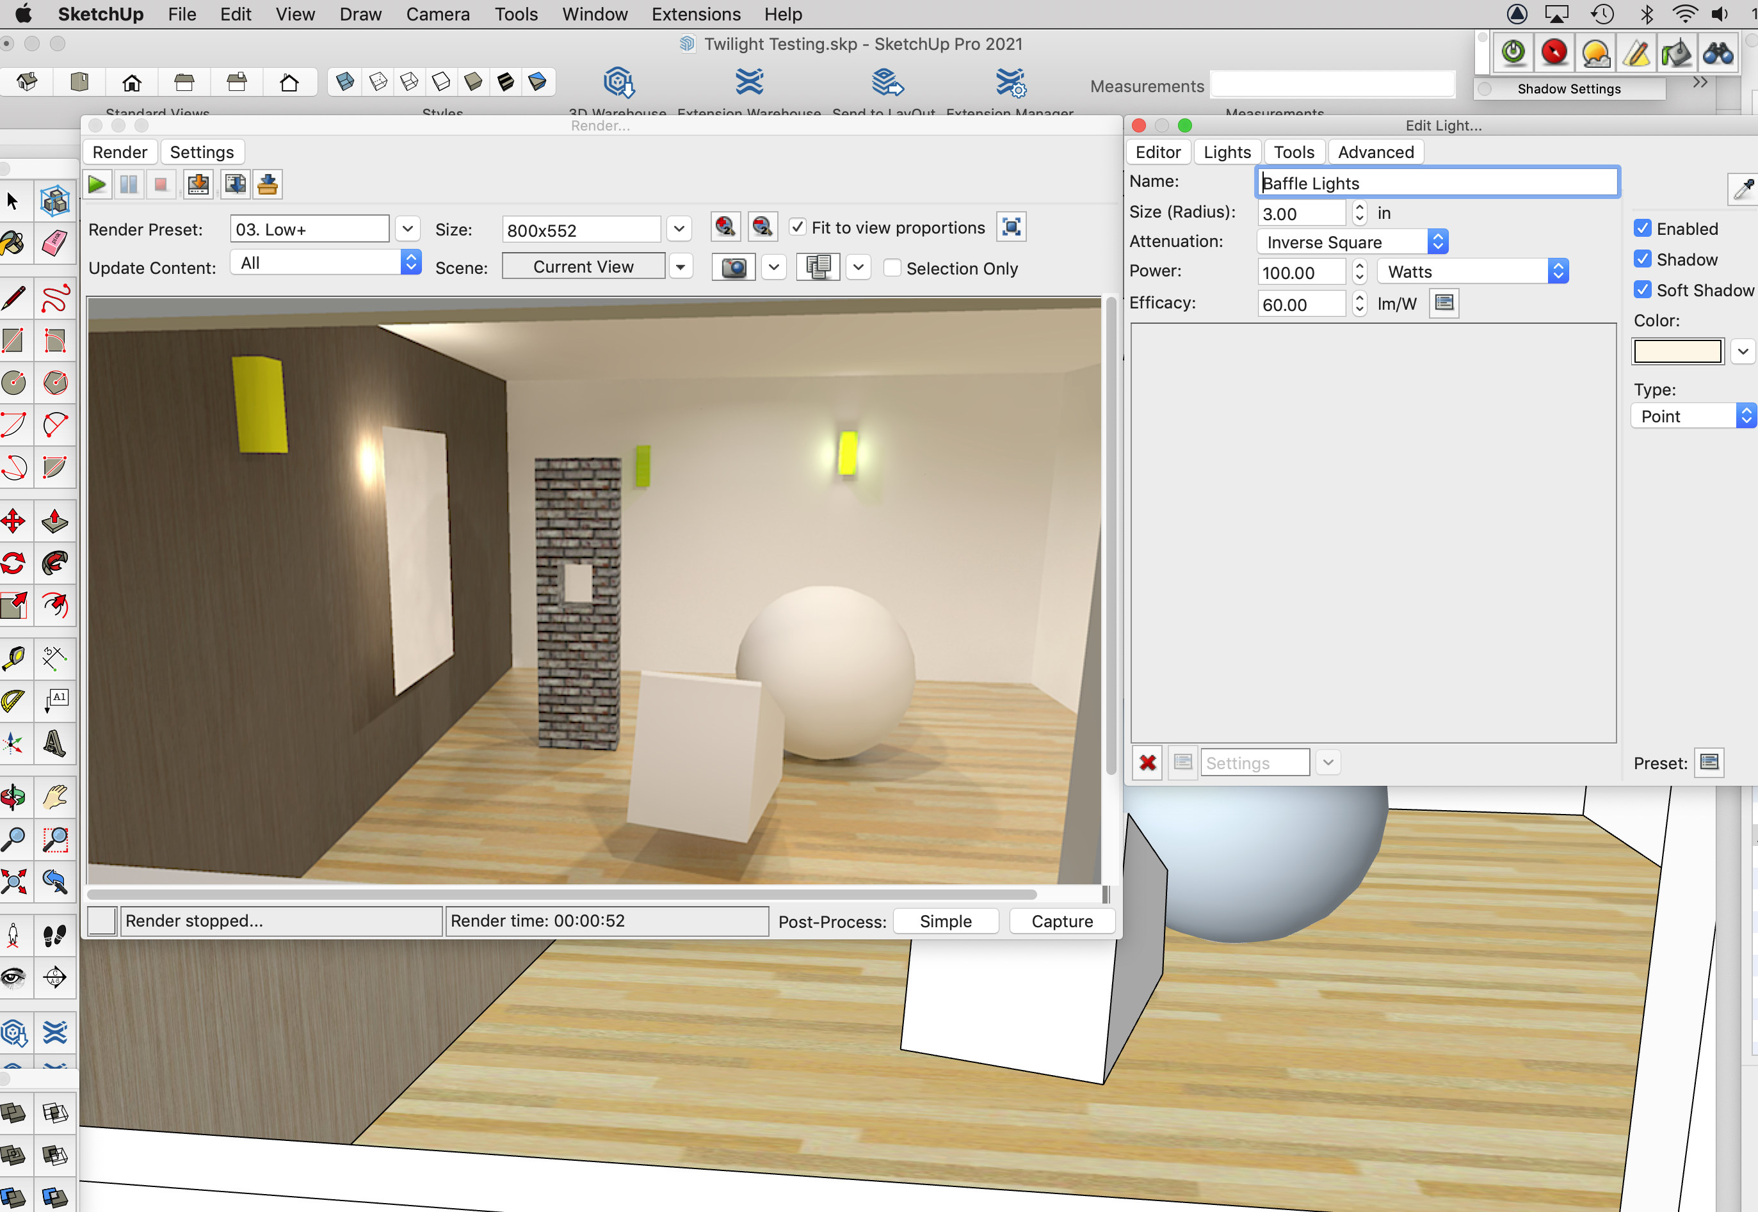Click the fit-to-view frame icon beside proportions
The image size is (1758, 1212).
[x=1011, y=227]
